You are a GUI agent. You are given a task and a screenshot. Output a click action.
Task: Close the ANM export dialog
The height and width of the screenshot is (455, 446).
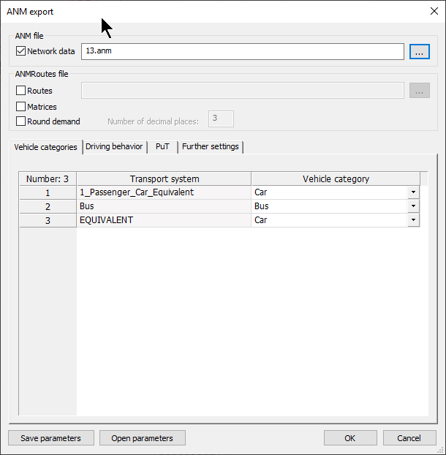pyautogui.click(x=433, y=11)
